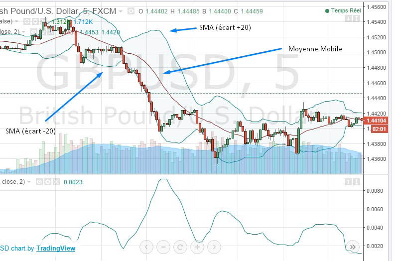Click the scroll chart right arrow button
This screenshot has width=396, height=261.
pos(214,247)
